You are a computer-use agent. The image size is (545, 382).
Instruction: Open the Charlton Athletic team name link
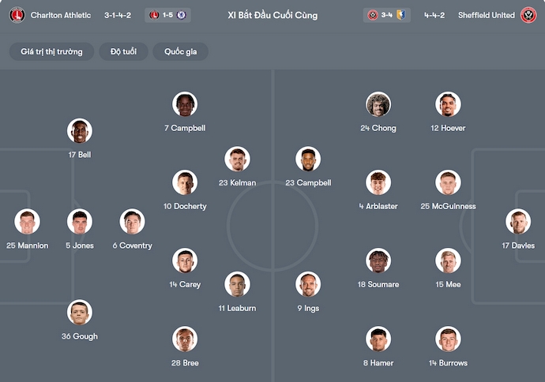pyautogui.click(x=61, y=15)
